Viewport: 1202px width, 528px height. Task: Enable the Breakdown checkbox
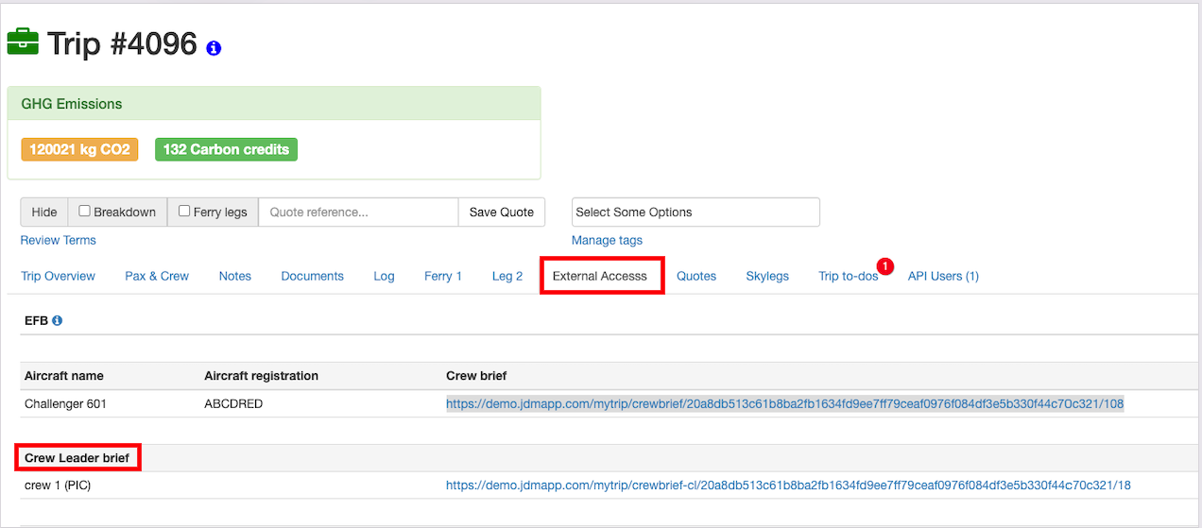tap(85, 212)
